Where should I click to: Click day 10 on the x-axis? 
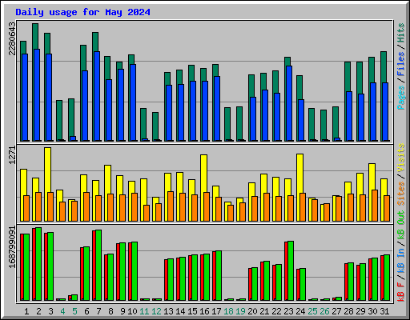[x=132, y=311]
